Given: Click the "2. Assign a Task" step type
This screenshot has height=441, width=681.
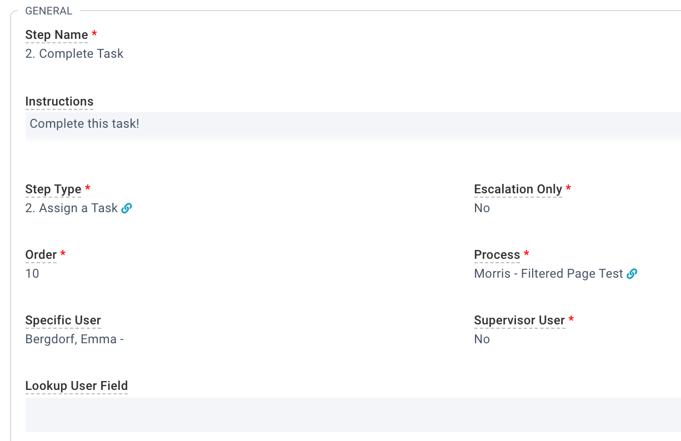Looking at the screenshot, I should (x=72, y=208).
